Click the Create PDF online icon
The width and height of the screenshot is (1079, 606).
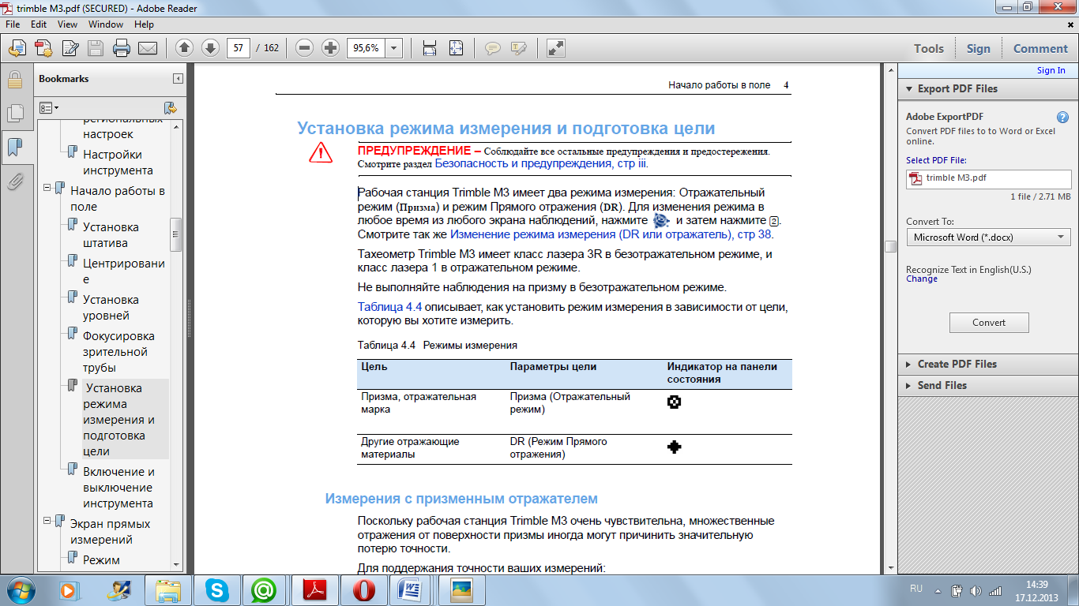[x=43, y=48]
